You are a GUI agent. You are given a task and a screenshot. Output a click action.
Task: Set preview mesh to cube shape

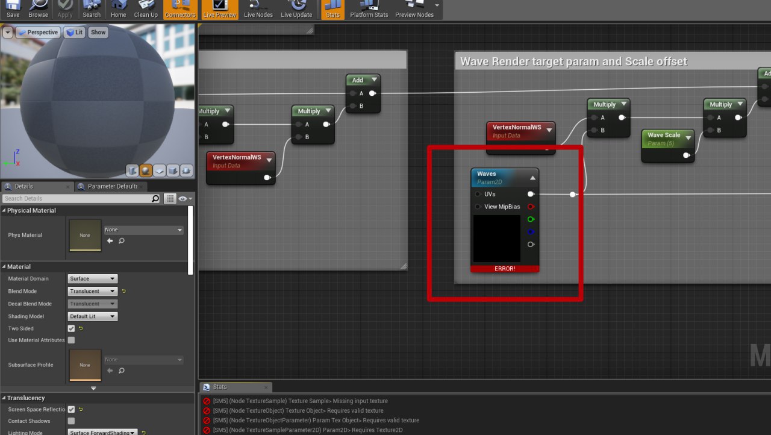pos(173,171)
